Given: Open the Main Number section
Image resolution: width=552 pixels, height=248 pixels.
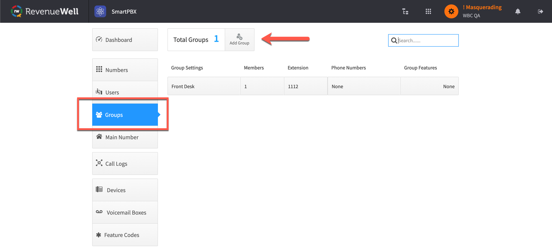Looking at the screenshot, I should coord(125,137).
